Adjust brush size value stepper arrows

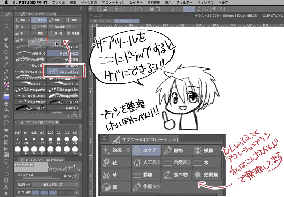tap(73, 176)
